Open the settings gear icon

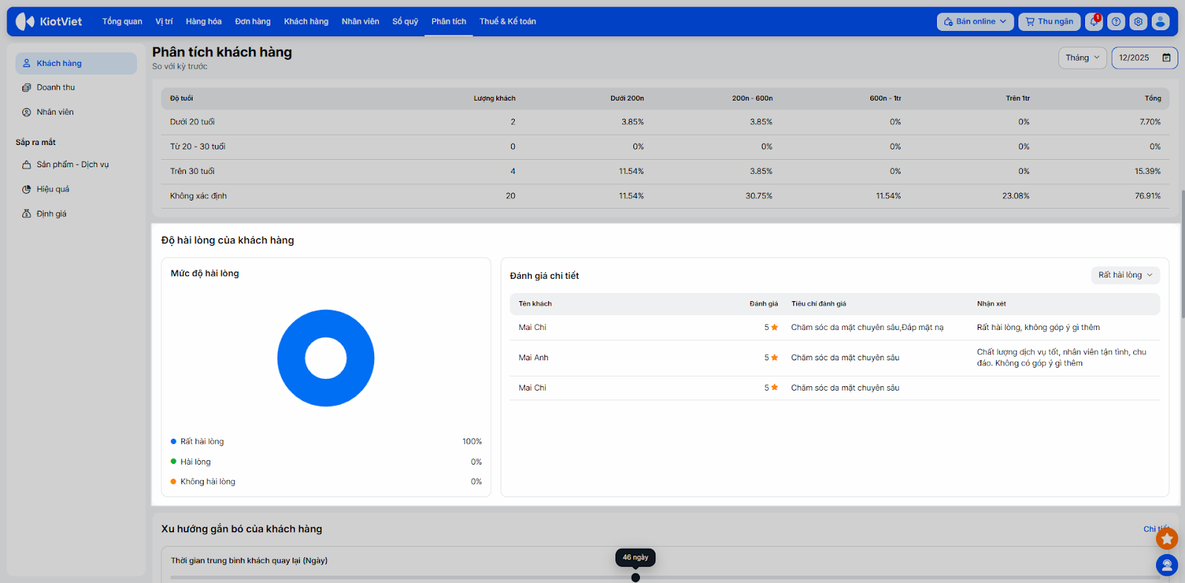(1138, 21)
